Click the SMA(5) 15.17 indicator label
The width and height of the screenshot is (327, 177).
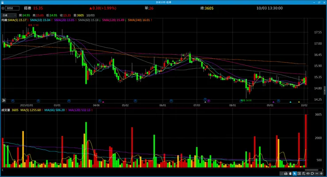[18, 20]
